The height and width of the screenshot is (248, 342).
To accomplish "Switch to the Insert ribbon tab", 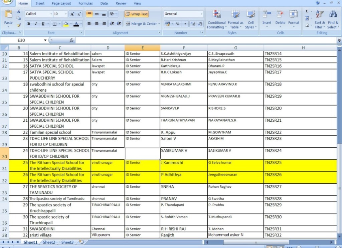I will [x=40, y=3].
